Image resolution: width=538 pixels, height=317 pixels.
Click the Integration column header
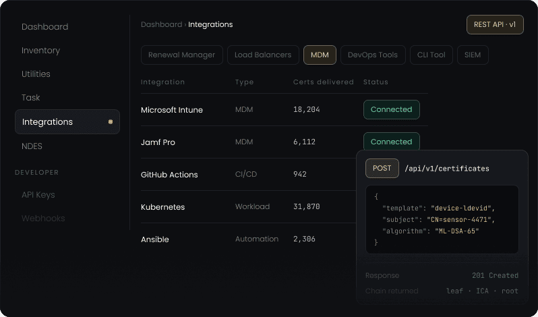point(162,82)
